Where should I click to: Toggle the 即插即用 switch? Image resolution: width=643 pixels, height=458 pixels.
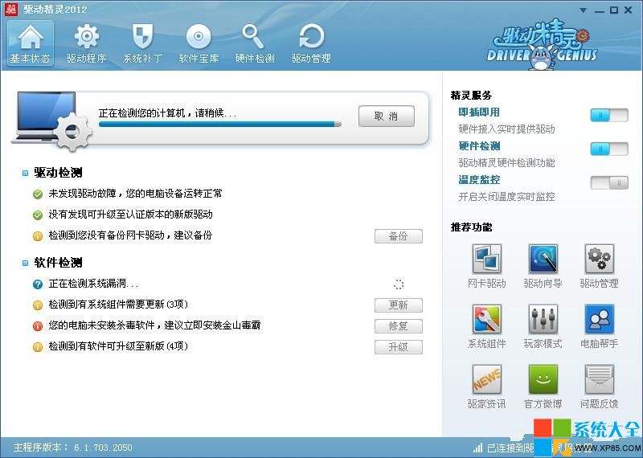[x=609, y=115]
